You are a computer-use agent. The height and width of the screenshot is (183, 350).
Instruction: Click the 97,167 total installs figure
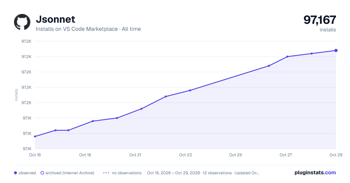coord(320,20)
